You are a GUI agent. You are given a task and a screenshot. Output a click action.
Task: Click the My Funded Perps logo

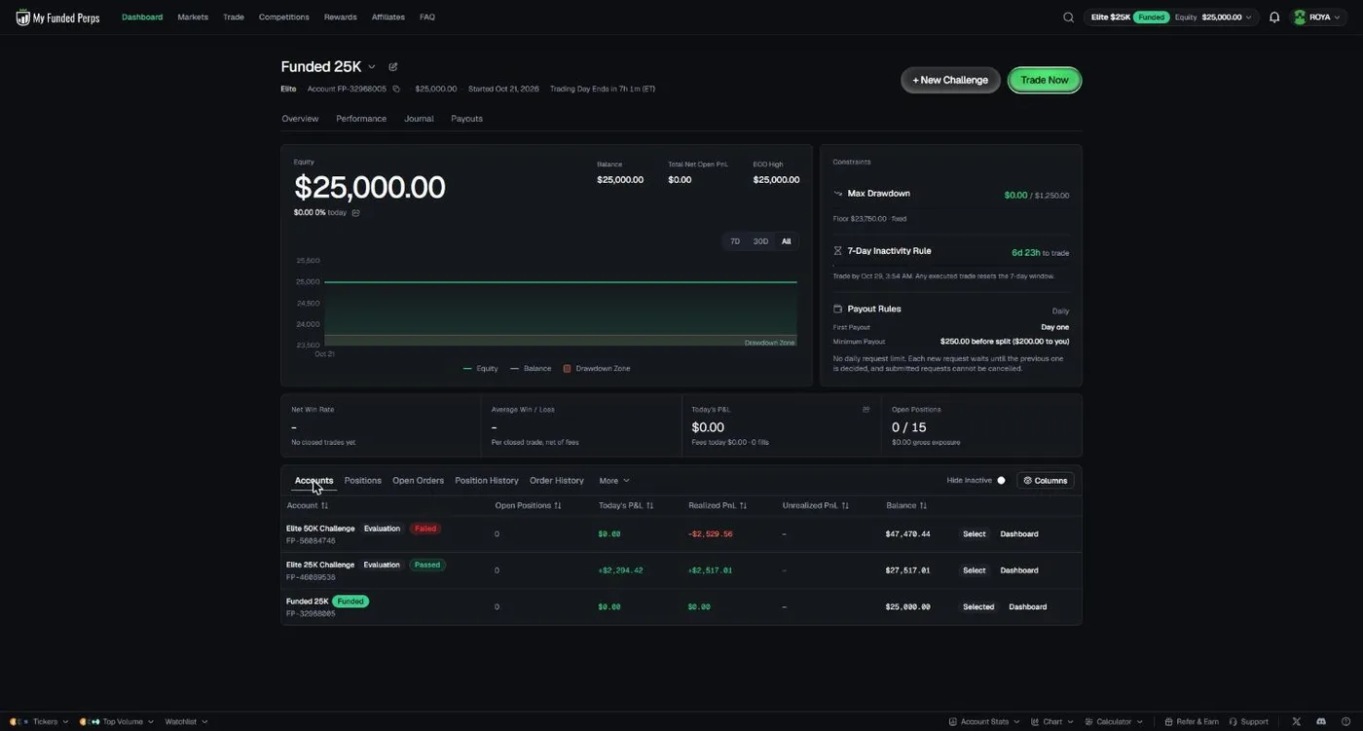coord(57,18)
